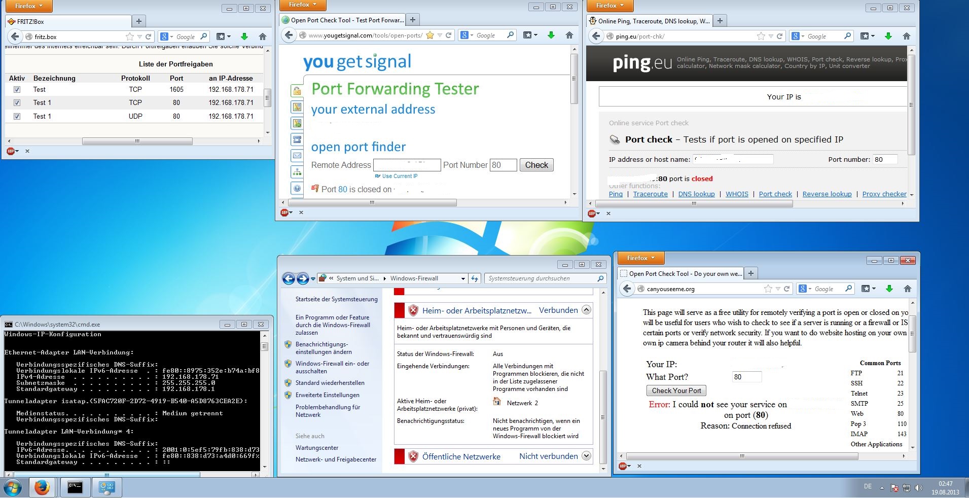Open new tab in FRITZ!Box window
The height and width of the screenshot is (498, 969).
pyautogui.click(x=138, y=21)
